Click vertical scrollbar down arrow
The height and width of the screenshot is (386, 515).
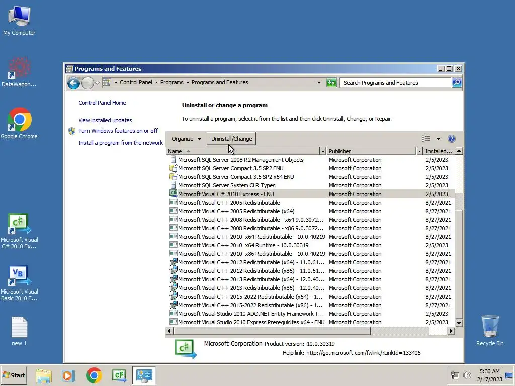[459, 323]
